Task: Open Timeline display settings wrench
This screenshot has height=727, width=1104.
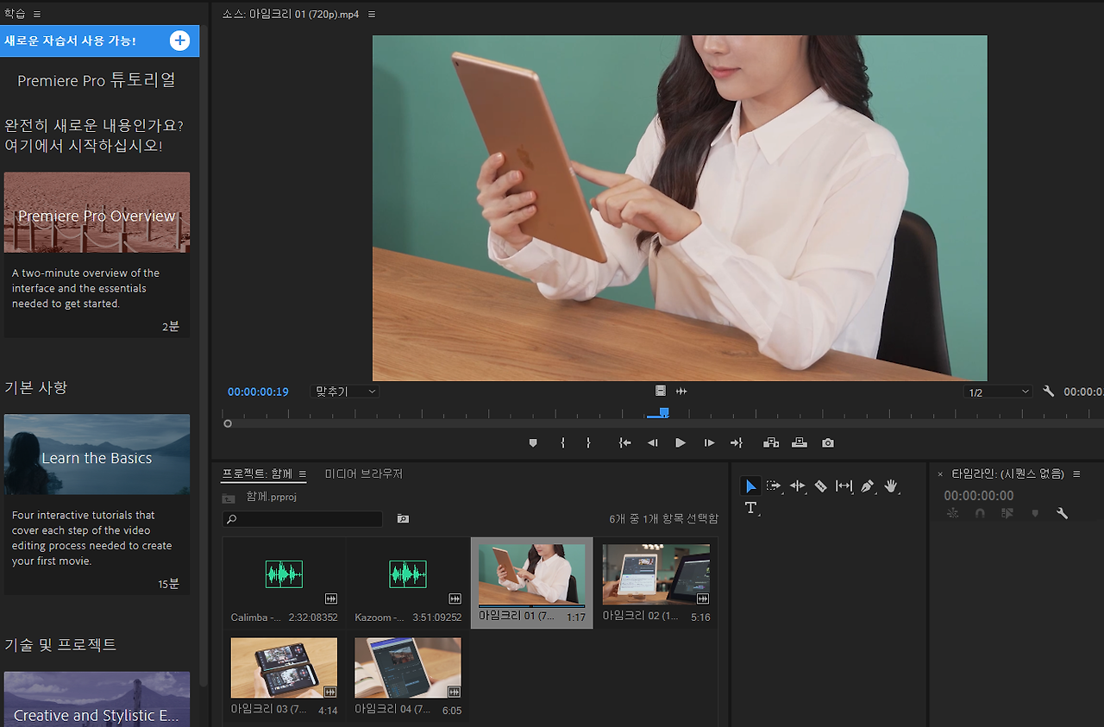Action: click(1063, 513)
